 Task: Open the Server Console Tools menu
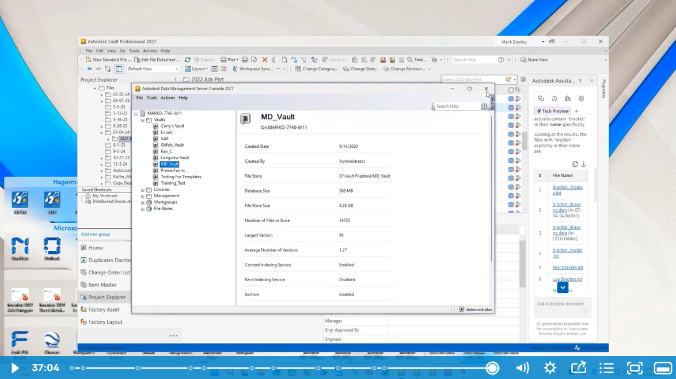152,98
